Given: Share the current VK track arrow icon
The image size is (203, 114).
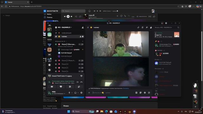Looking at the screenshot, I should tap(154, 16).
